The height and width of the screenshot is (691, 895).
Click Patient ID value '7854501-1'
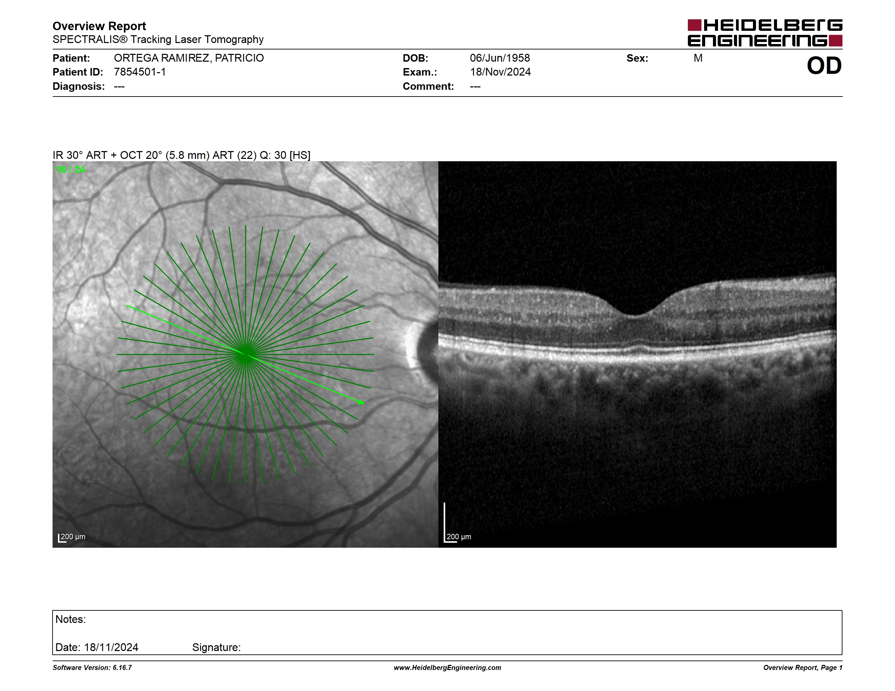click(140, 72)
